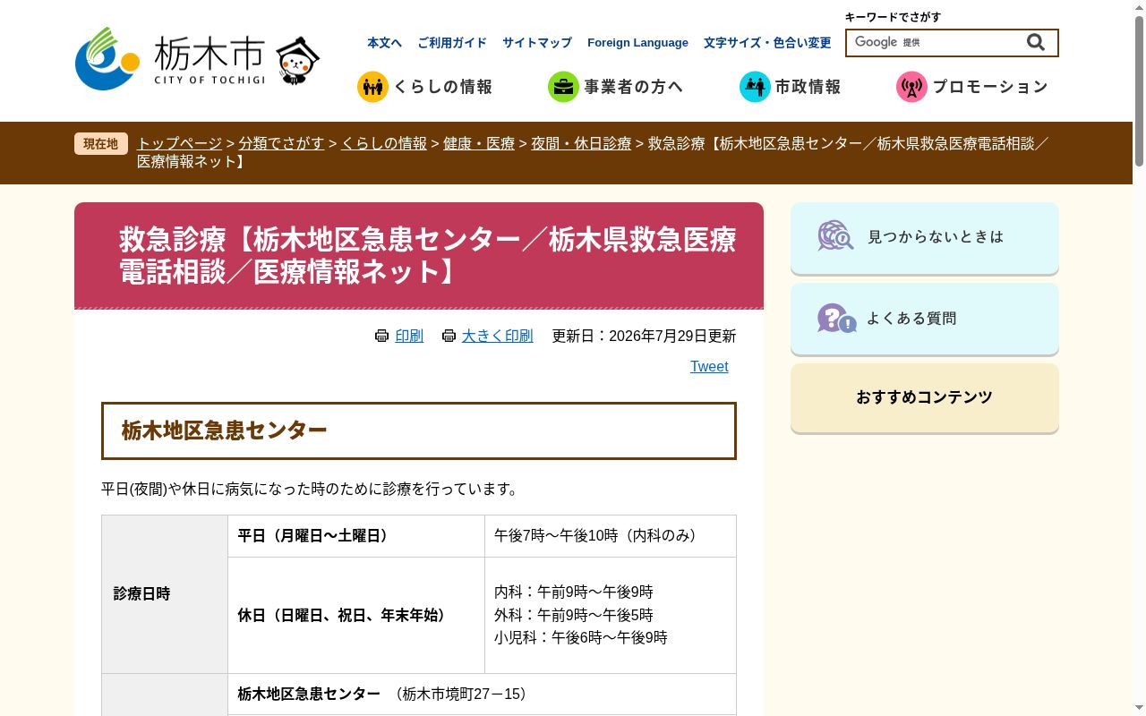Click the 印刷 print link
The height and width of the screenshot is (716, 1146).
pyautogui.click(x=409, y=336)
